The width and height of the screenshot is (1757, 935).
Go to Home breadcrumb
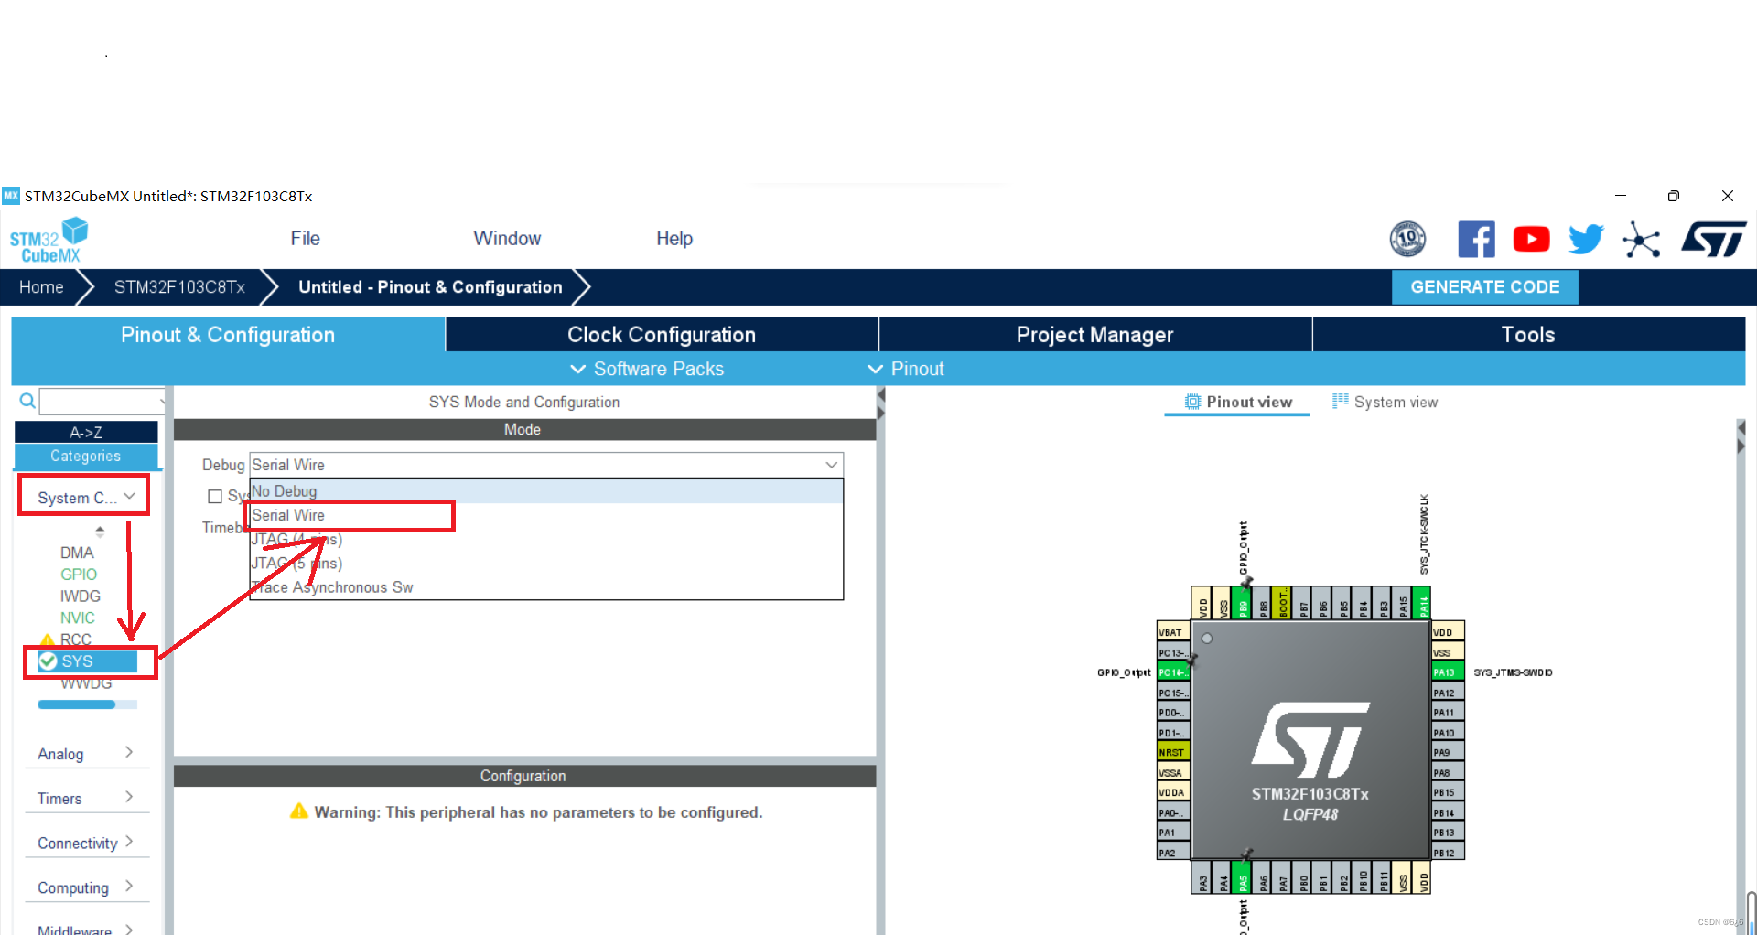[41, 287]
